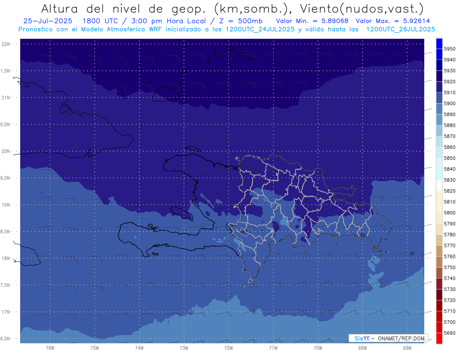Click the '71W' longitude label
Screen dimensions: 457x353
(x=273, y=348)
